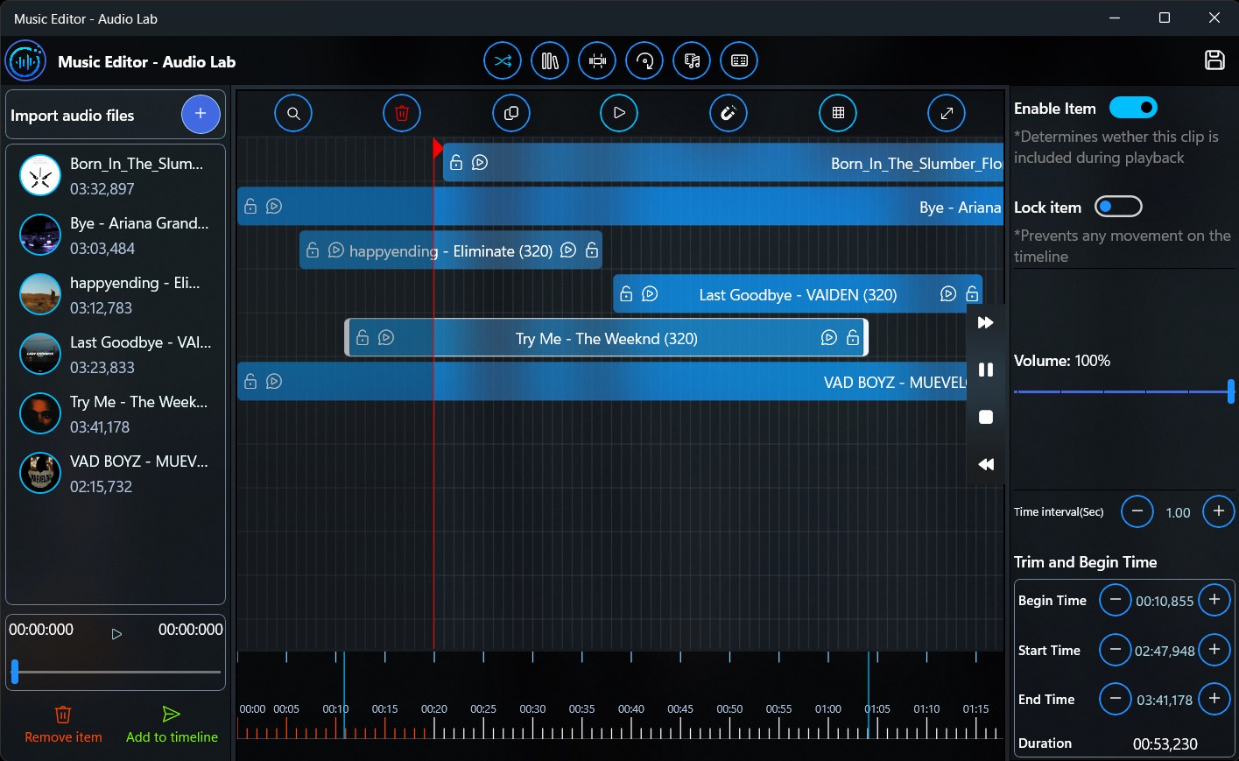Open the keyboard shortcuts panel
This screenshot has height=761, width=1239.
click(738, 60)
